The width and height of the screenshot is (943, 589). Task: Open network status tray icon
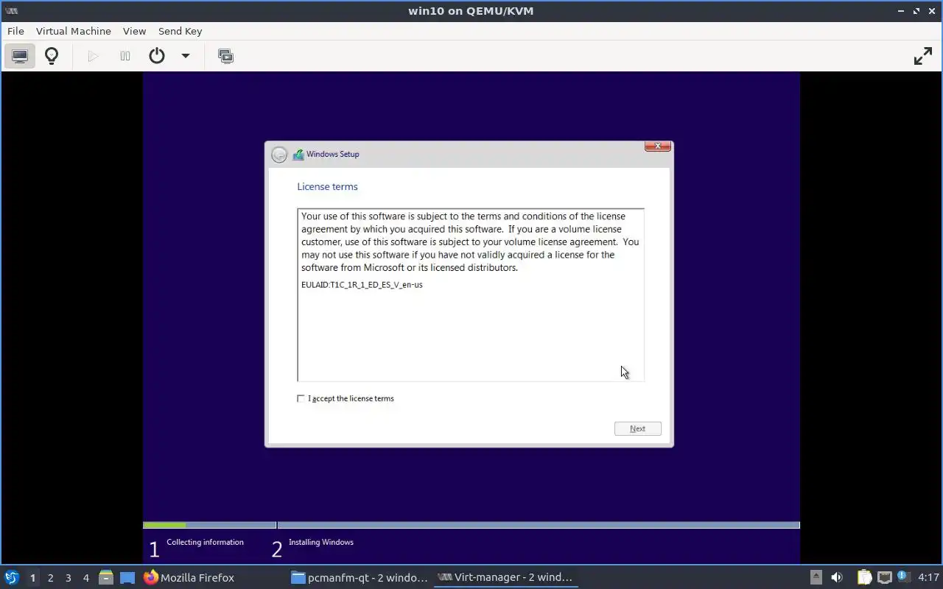pyautogui.click(x=885, y=577)
